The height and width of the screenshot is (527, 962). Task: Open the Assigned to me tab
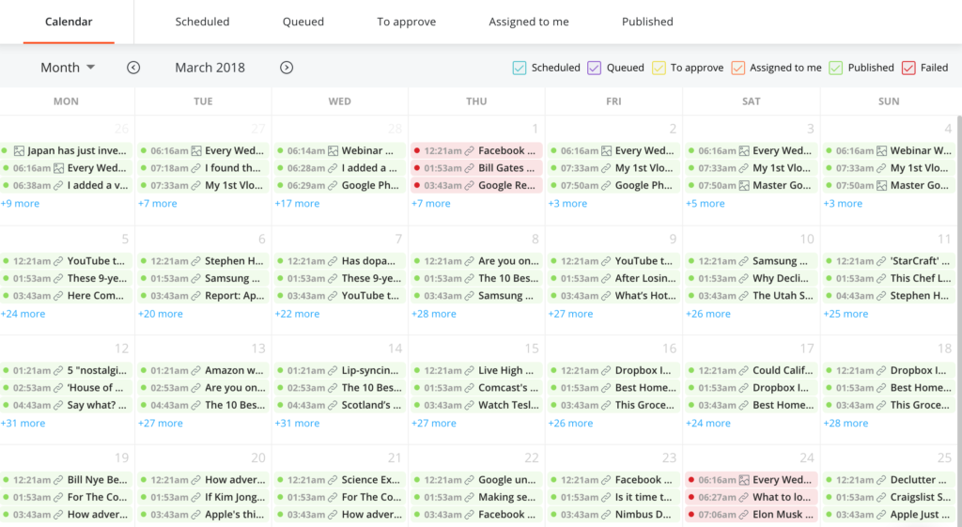pos(528,22)
